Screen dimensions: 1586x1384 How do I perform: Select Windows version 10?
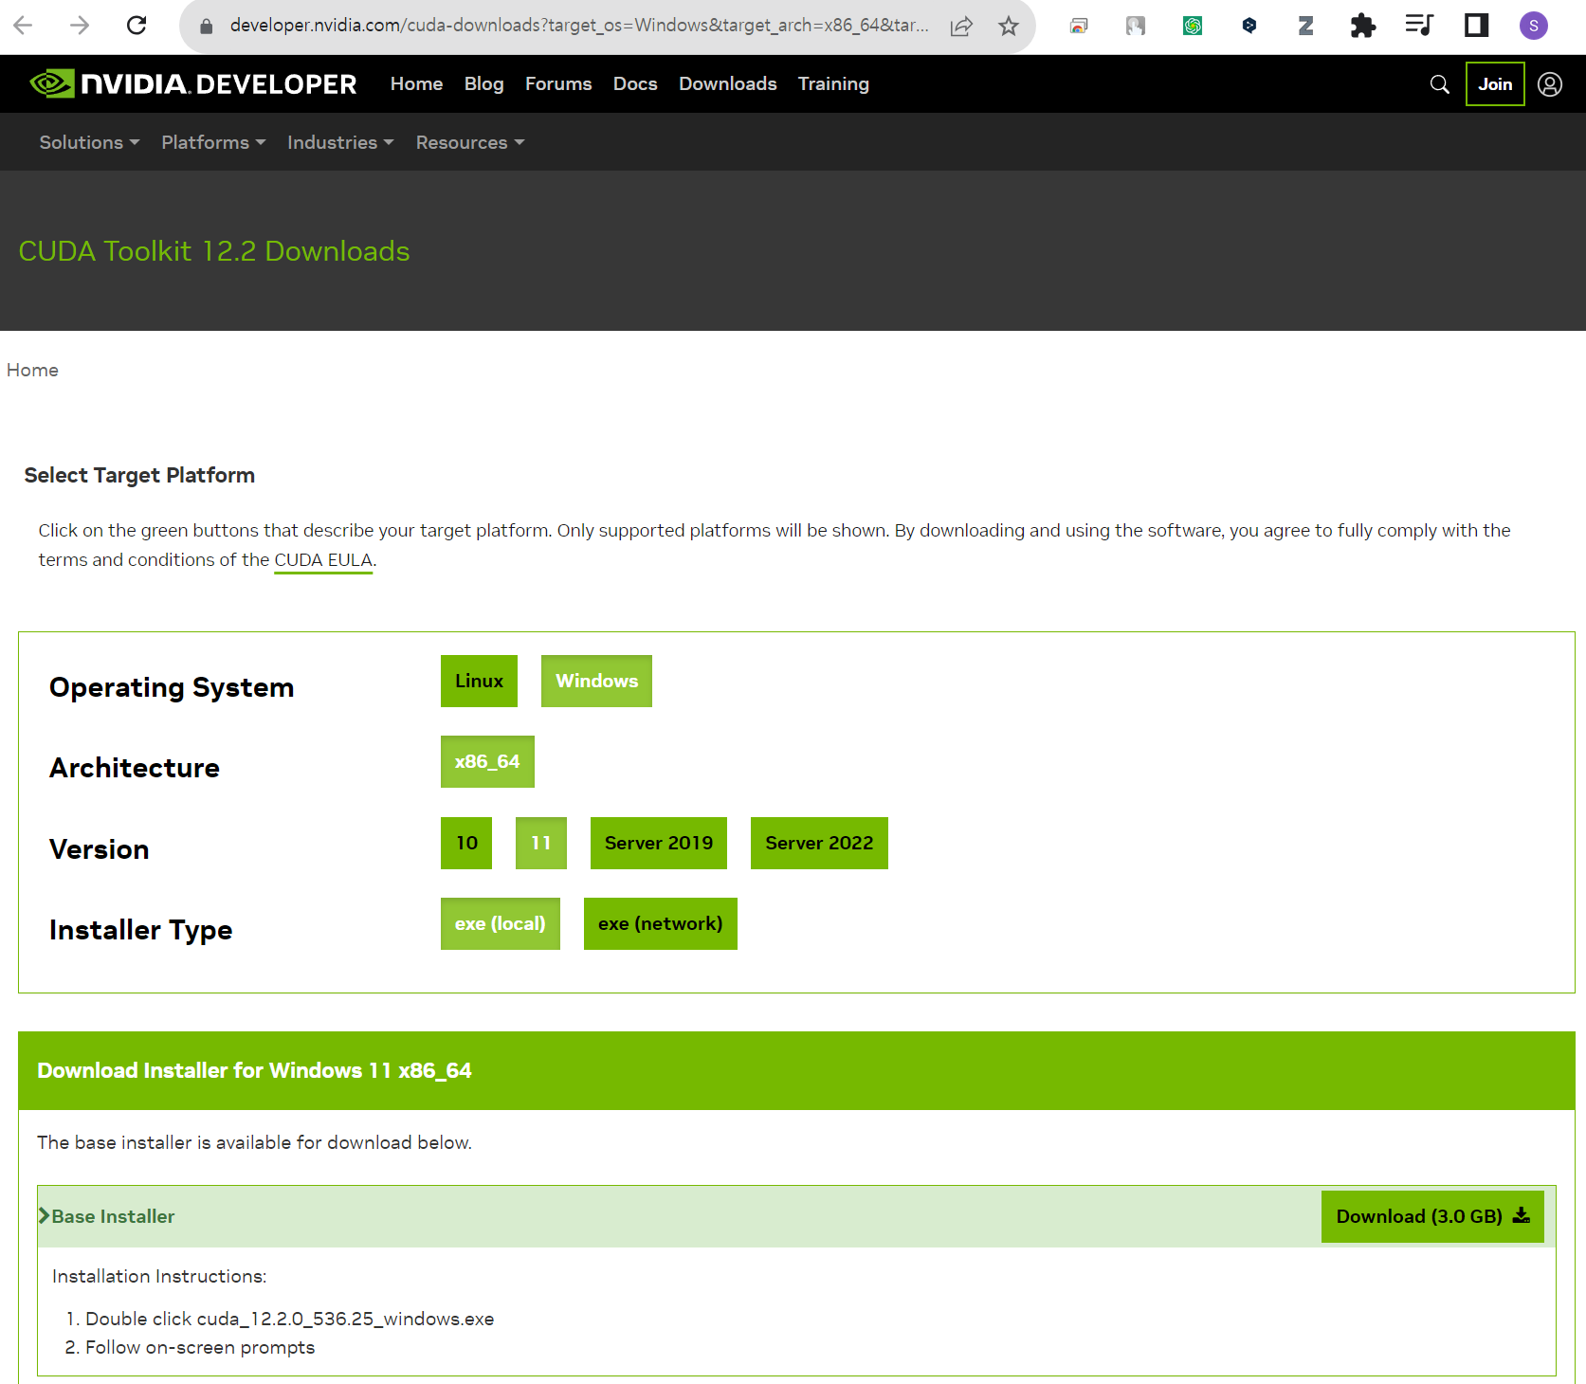(466, 844)
